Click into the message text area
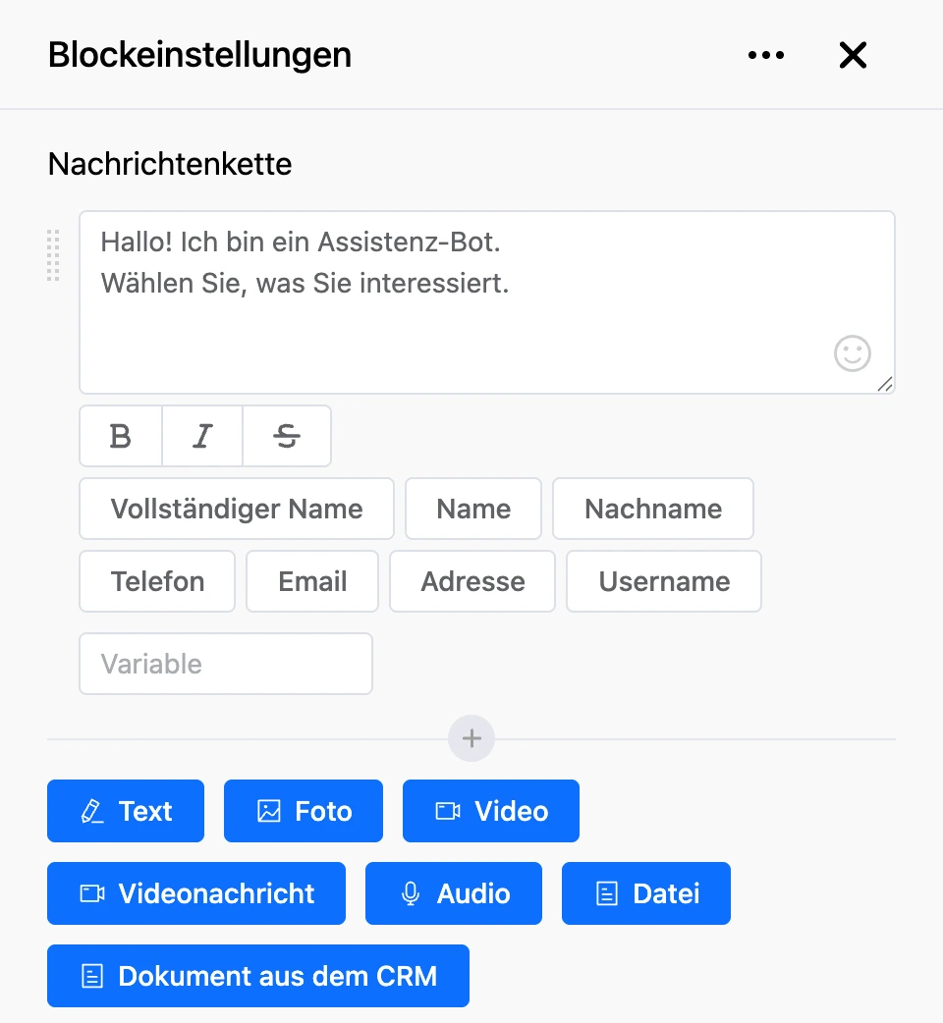 [487, 302]
